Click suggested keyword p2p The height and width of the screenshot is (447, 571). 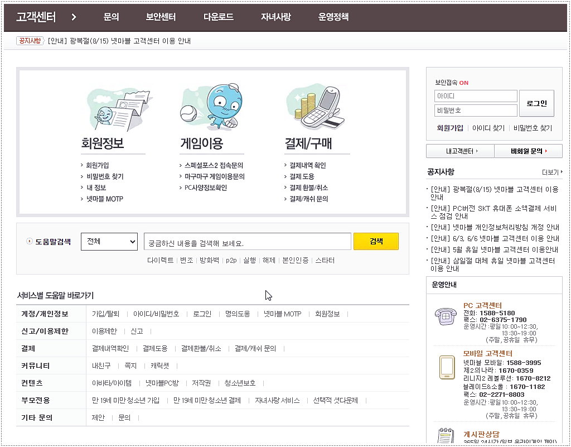click(x=231, y=261)
